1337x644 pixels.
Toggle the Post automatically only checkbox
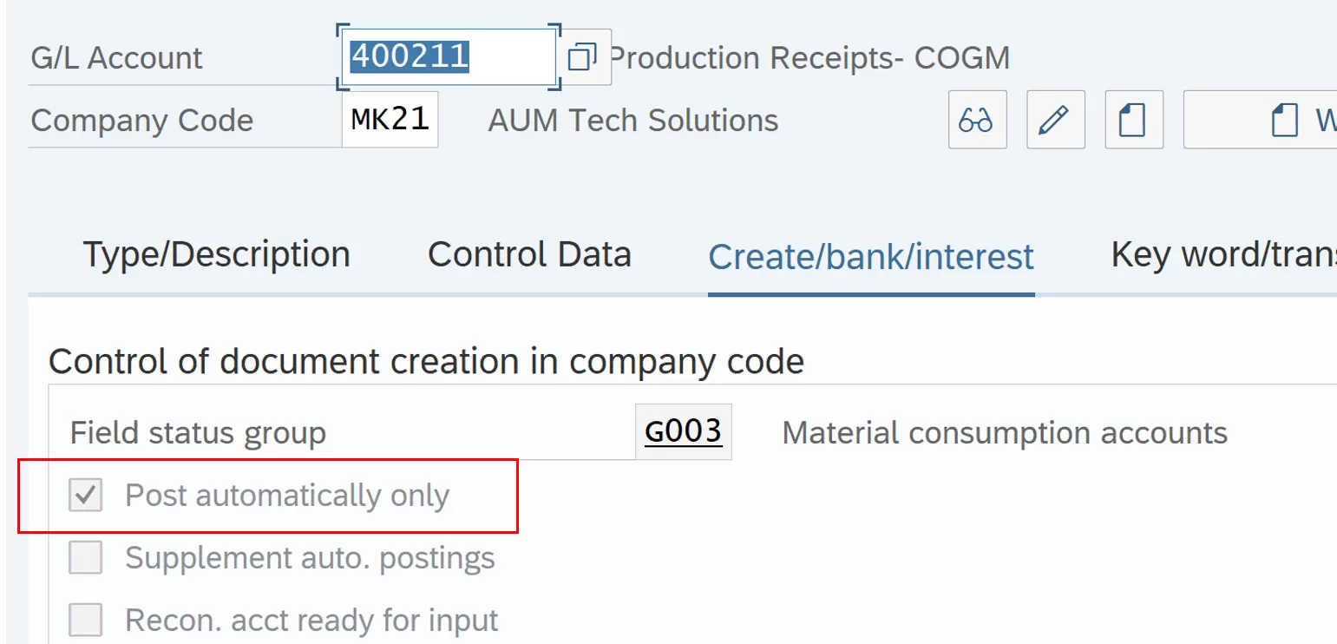point(86,496)
